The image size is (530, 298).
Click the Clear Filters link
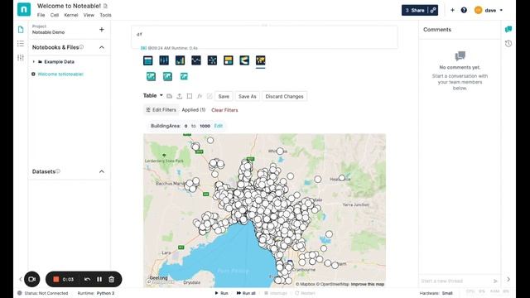[224, 110]
